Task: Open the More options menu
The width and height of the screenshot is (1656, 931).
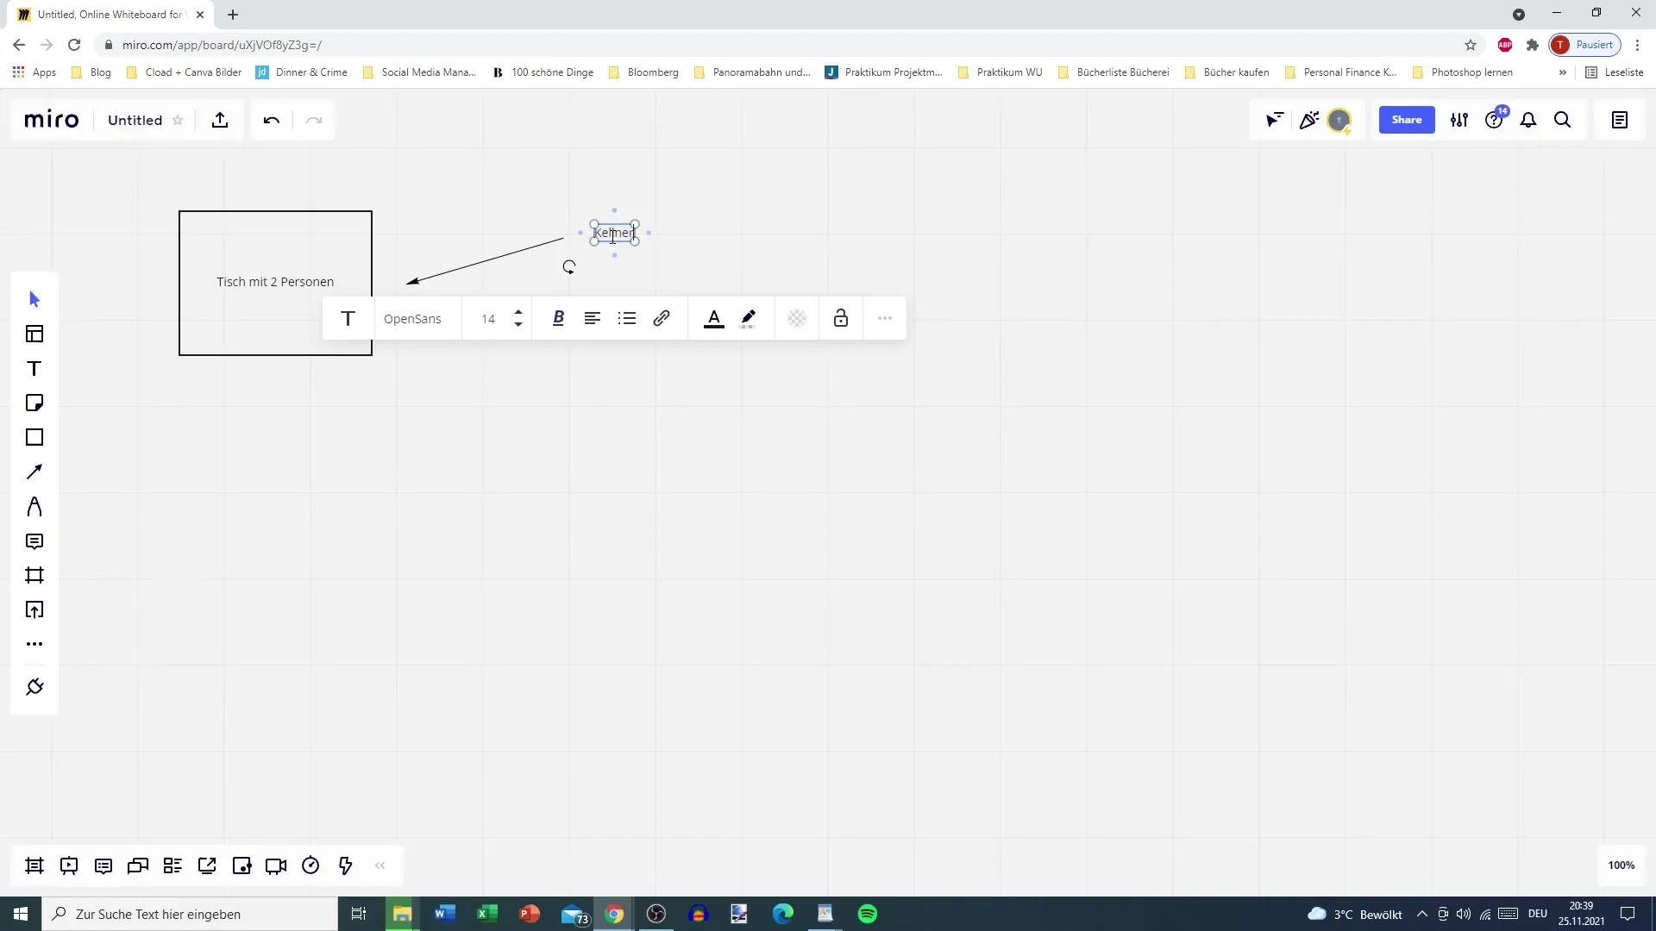Action: (x=885, y=317)
